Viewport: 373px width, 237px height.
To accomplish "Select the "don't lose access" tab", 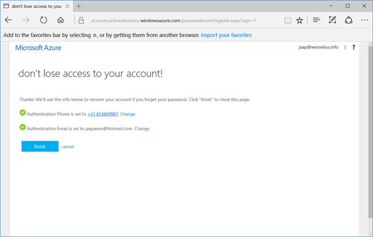I will coord(36,6).
